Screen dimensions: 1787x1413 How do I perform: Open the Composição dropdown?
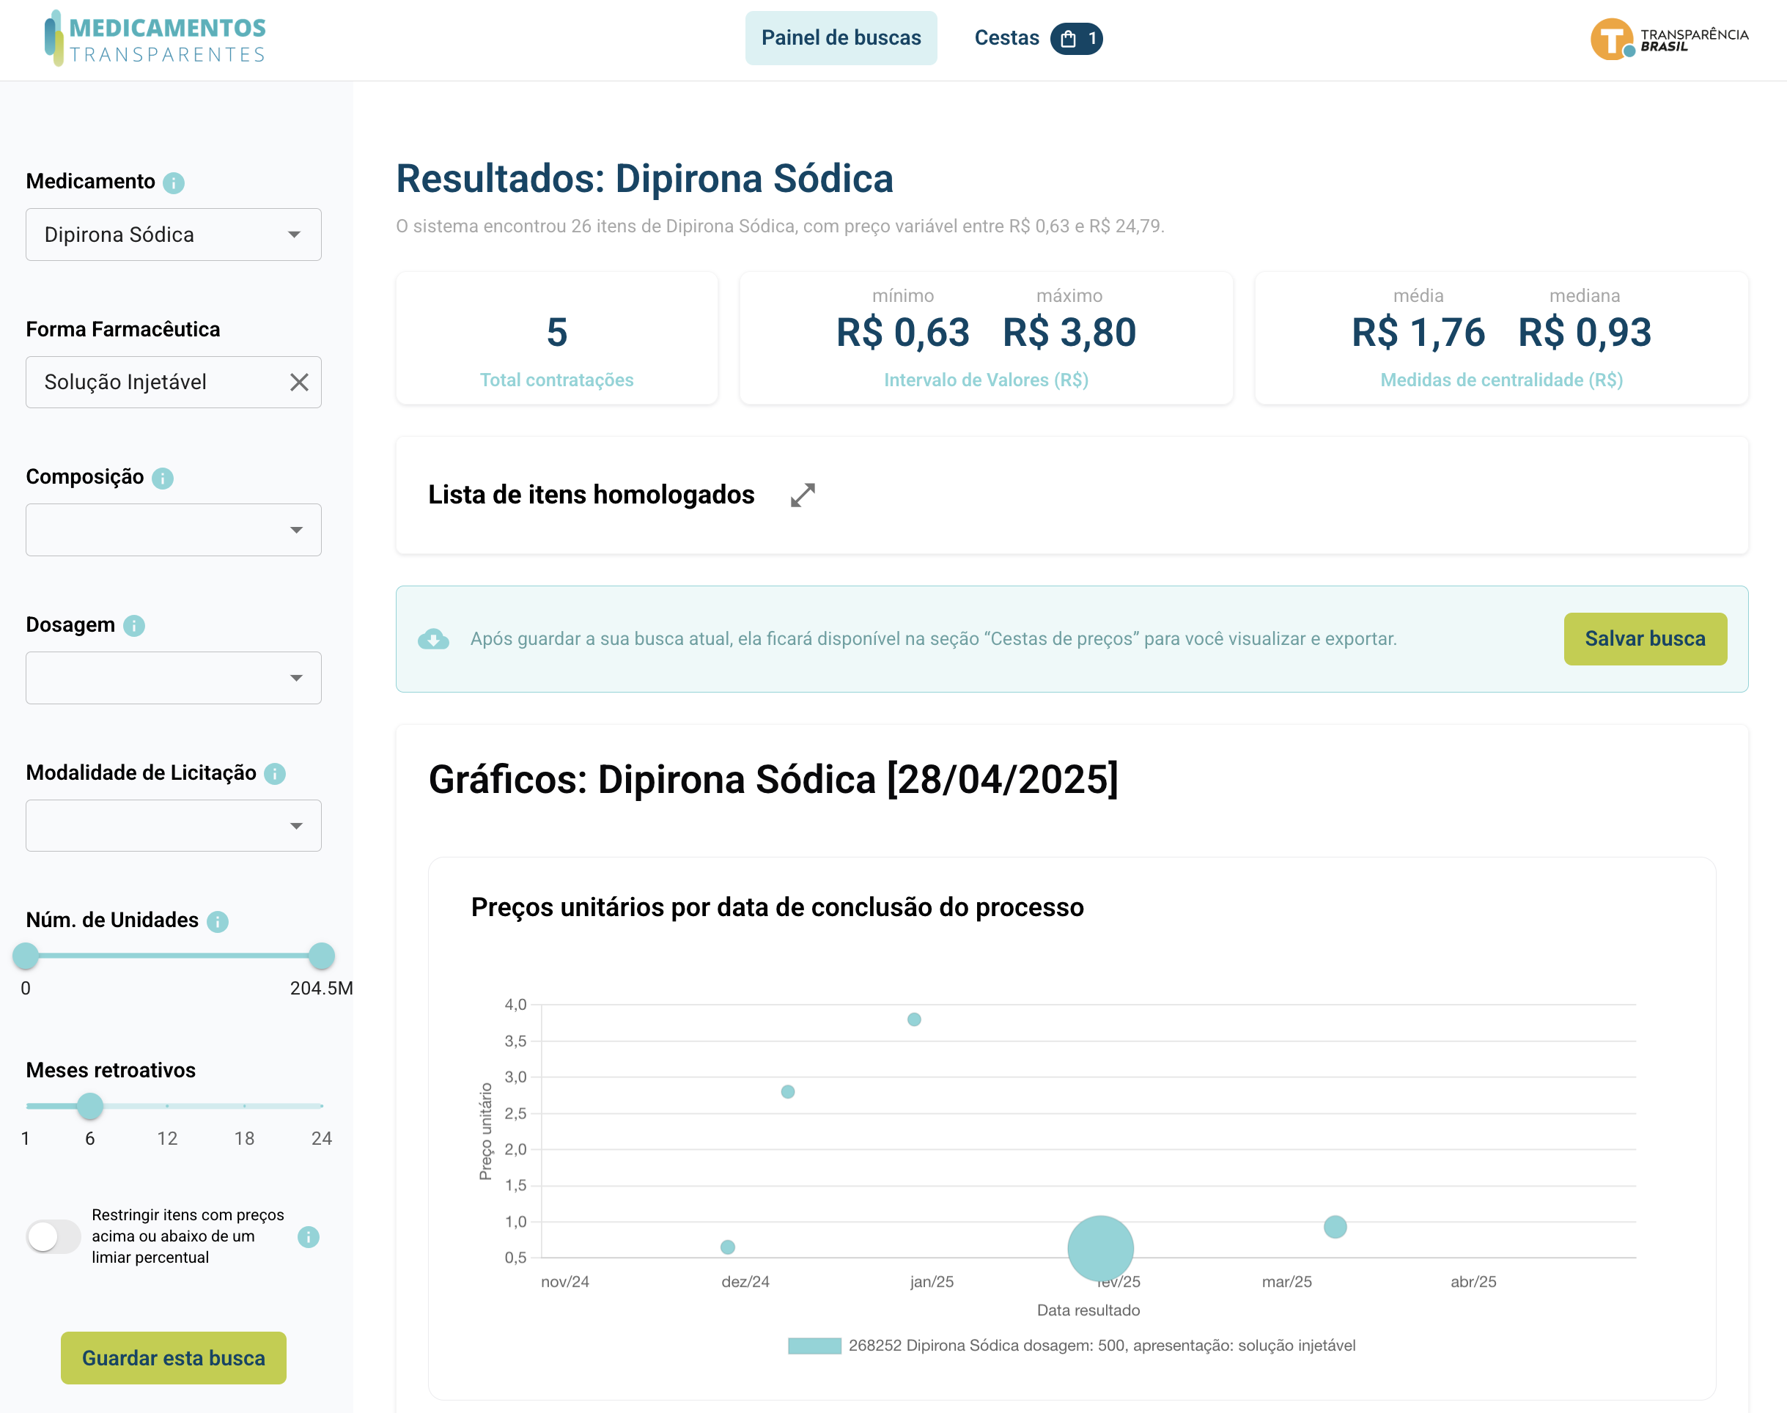(x=174, y=529)
